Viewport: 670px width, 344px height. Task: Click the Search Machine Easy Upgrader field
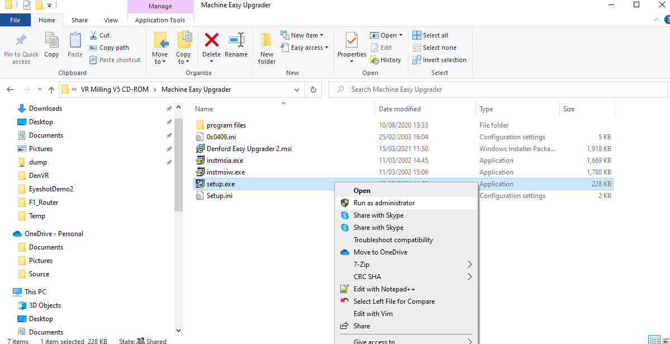(497, 90)
